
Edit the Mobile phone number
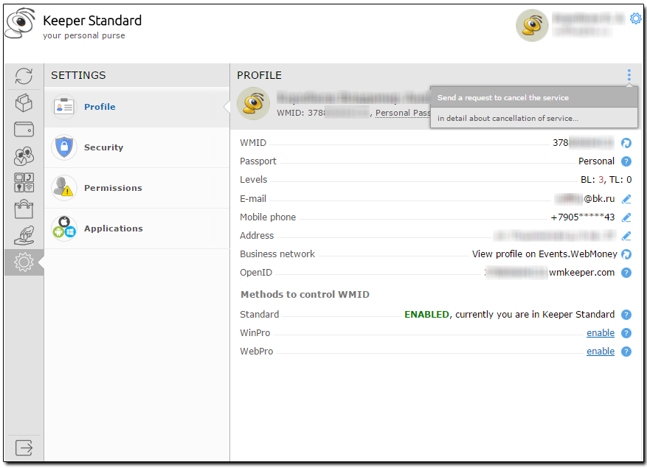click(x=626, y=217)
